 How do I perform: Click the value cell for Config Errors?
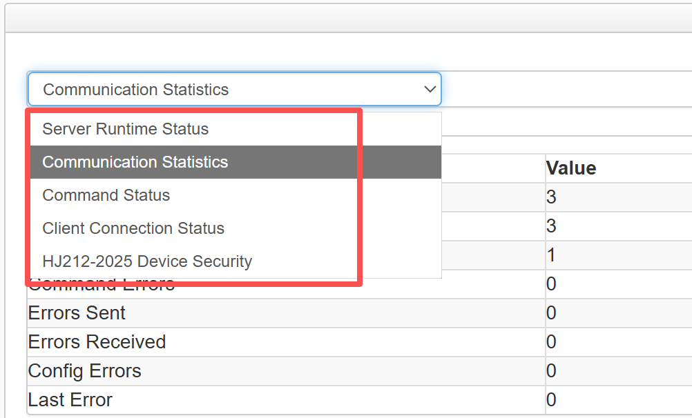click(619, 371)
